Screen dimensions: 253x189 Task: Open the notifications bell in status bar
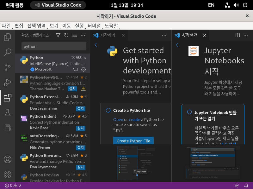(x=246, y=186)
